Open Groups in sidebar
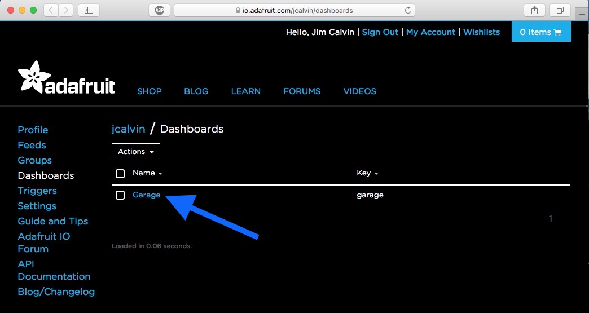 [34, 160]
